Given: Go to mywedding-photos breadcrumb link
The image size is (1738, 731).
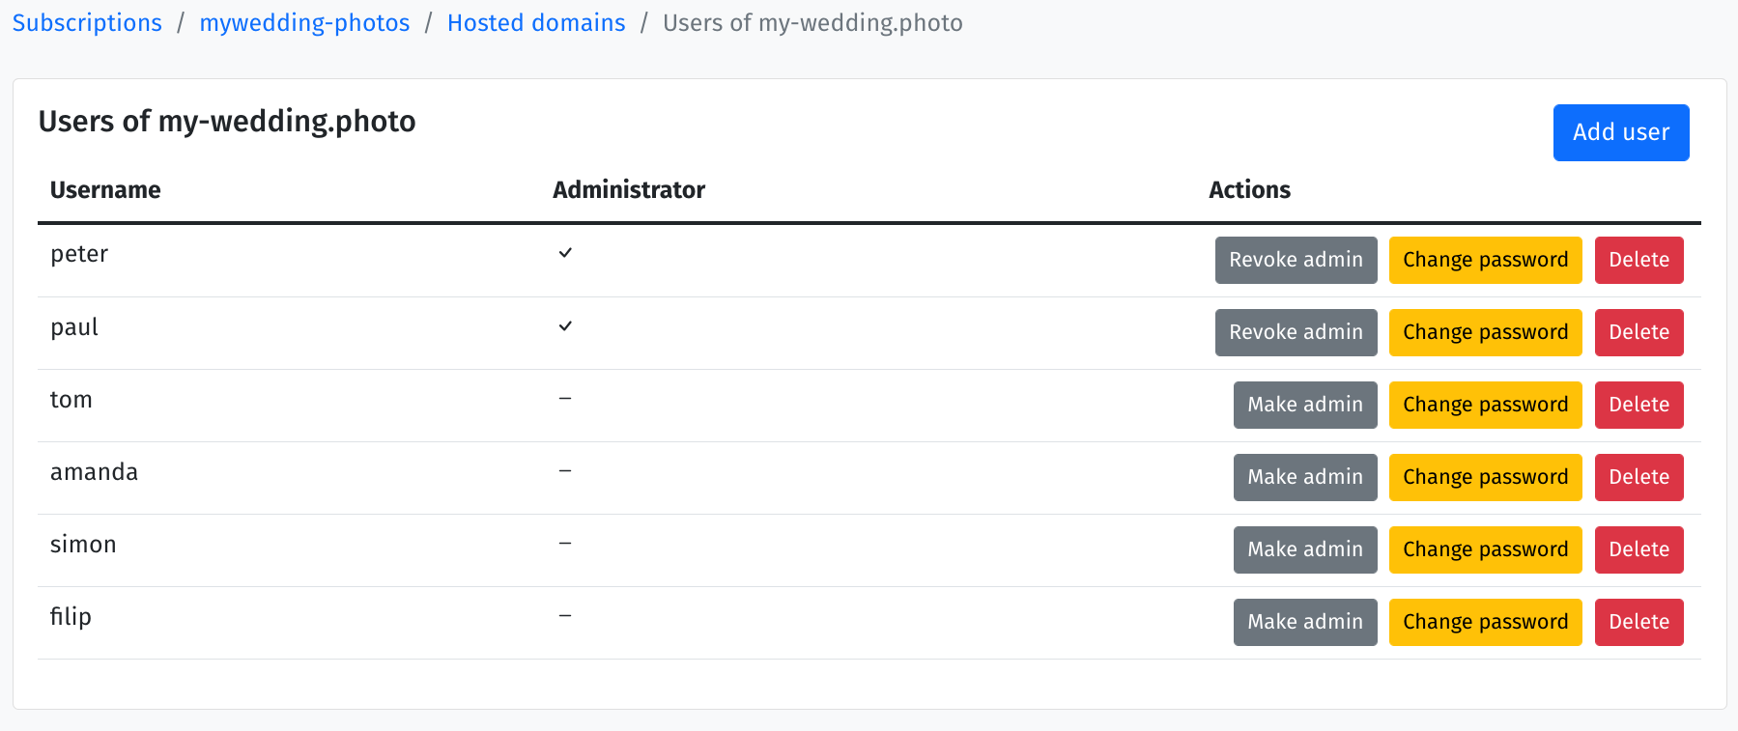Looking at the screenshot, I should 304,23.
